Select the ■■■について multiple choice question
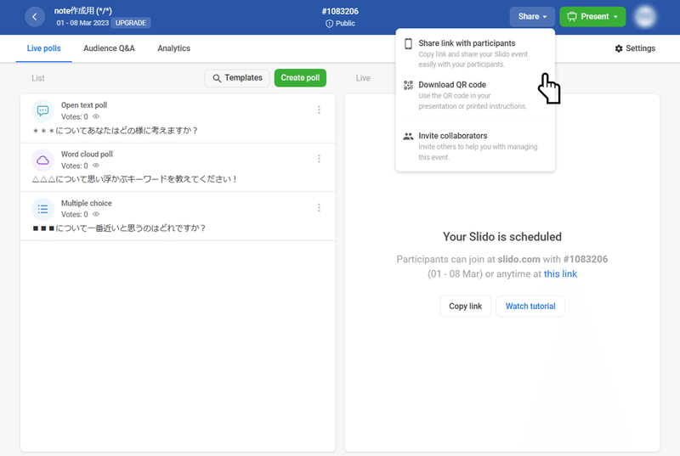The width and height of the screenshot is (680, 456). tap(119, 228)
